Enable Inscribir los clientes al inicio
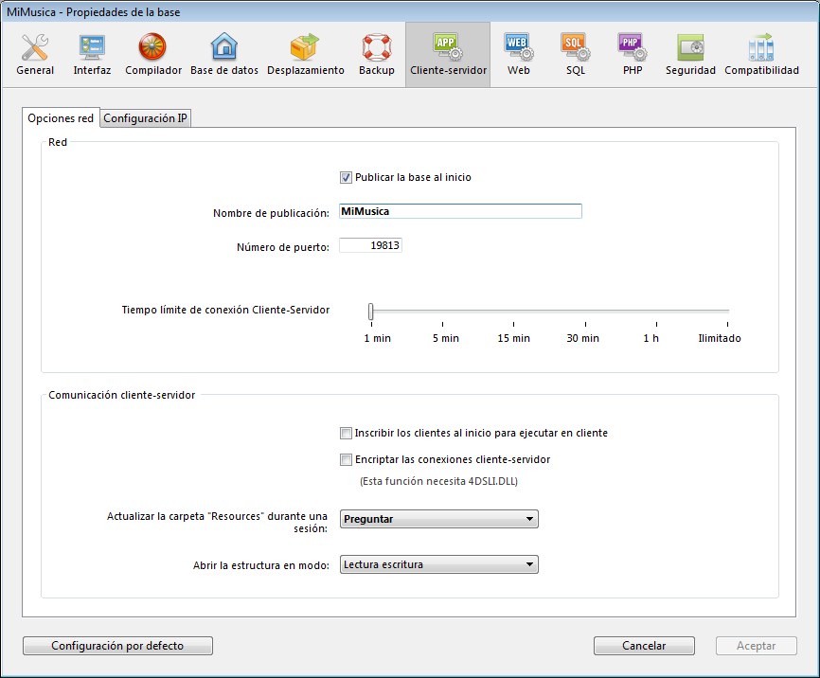The width and height of the screenshot is (820, 678). (346, 433)
